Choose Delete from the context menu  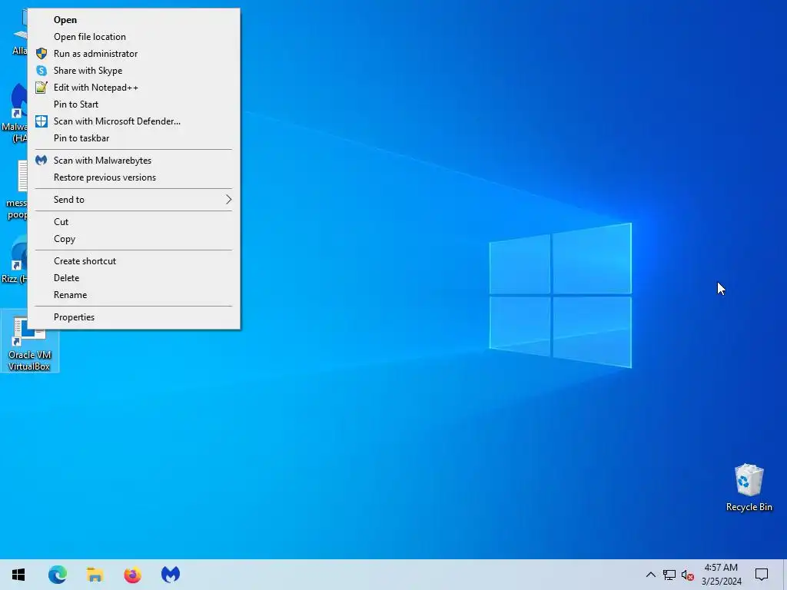[x=134, y=278]
